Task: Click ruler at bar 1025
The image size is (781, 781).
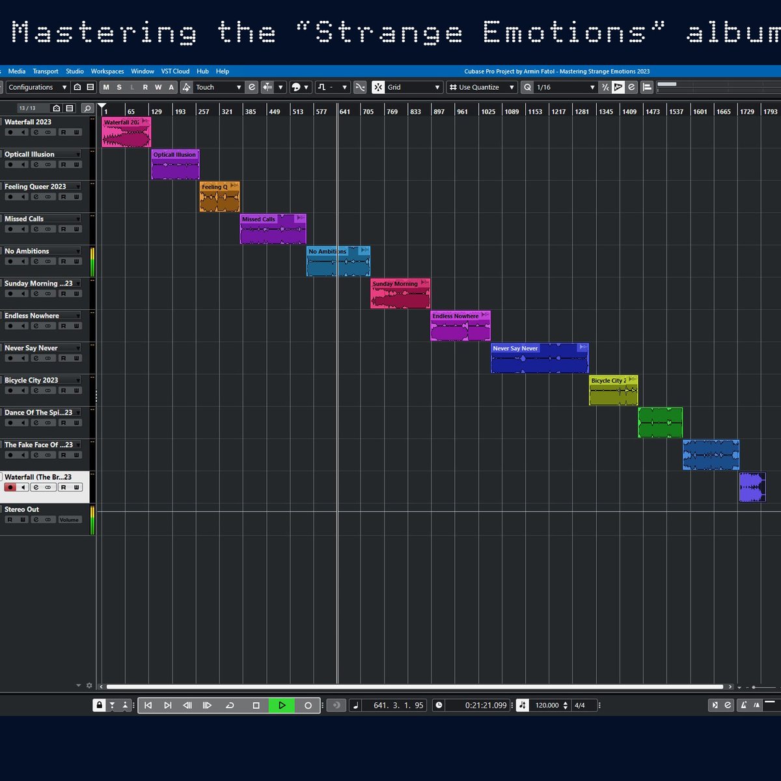Action: [x=488, y=111]
